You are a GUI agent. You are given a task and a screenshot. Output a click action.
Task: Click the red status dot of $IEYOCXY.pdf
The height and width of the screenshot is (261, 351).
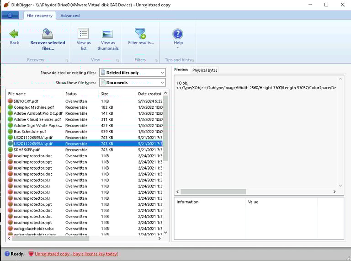pos(11,101)
